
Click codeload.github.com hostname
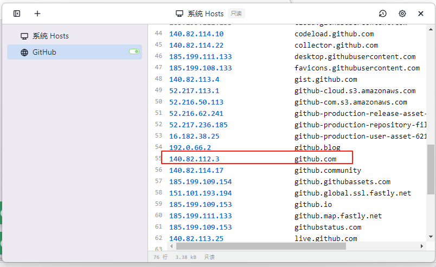[x=334, y=34]
